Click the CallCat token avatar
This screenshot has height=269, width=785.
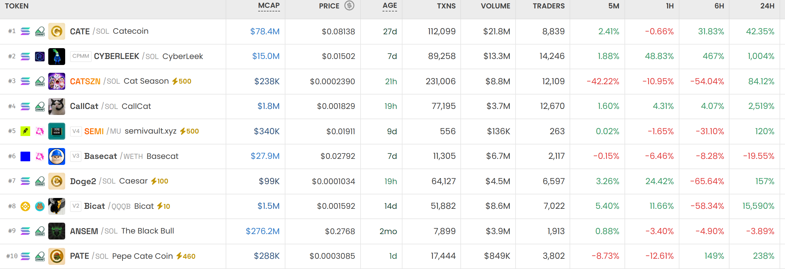pos(57,107)
